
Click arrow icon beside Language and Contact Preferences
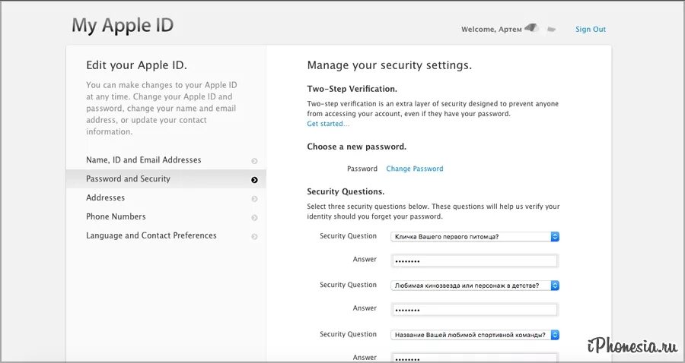[x=254, y=237]
